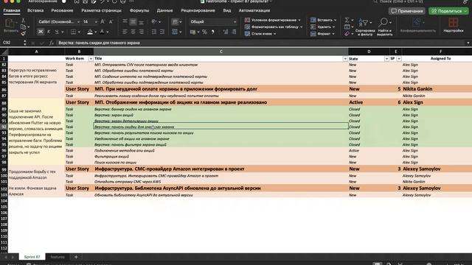Click the Cut scissors icon
This screenshot has height=265, width=472.
pos(23,20)
